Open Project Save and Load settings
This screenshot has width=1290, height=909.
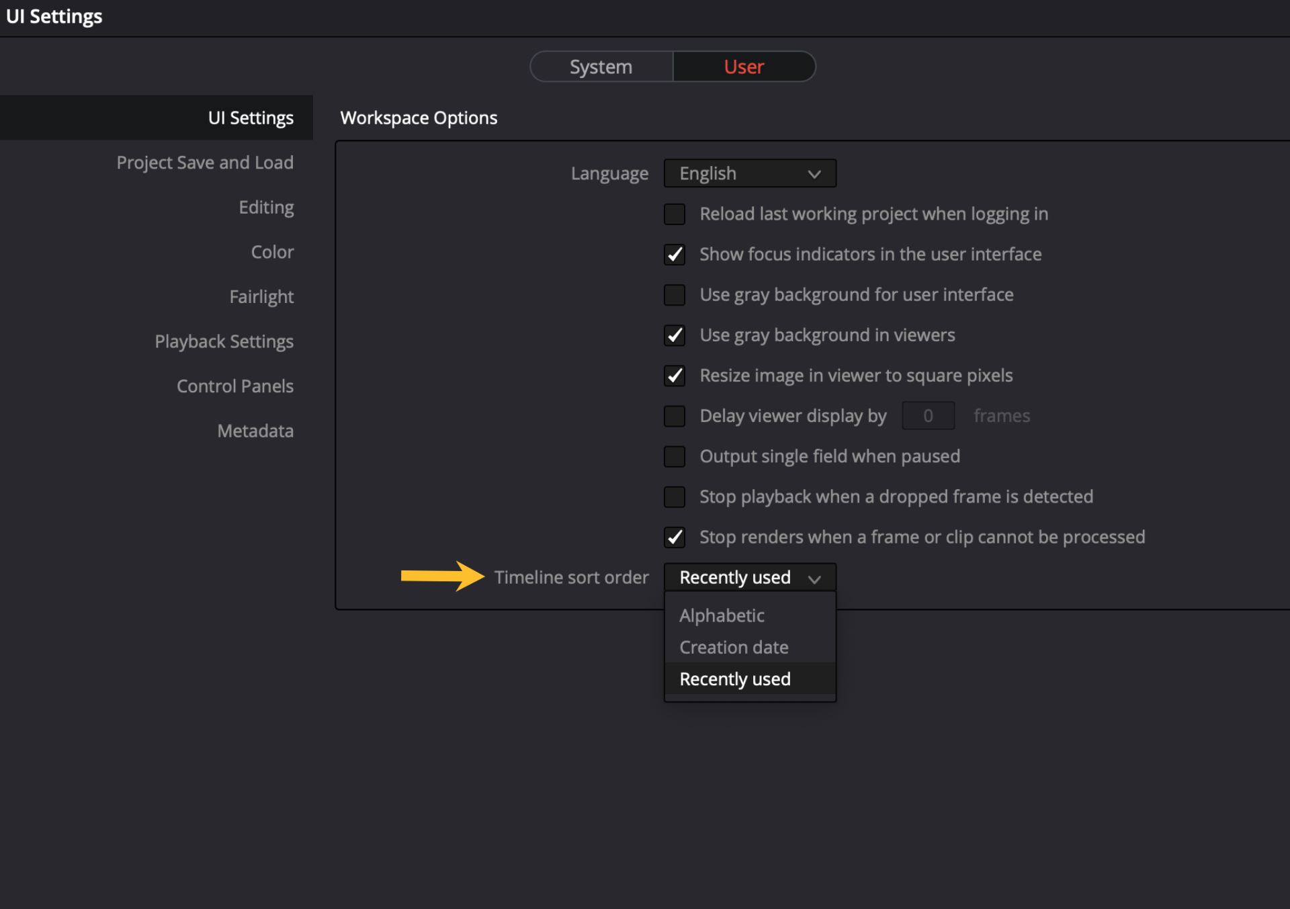point(205,163)
